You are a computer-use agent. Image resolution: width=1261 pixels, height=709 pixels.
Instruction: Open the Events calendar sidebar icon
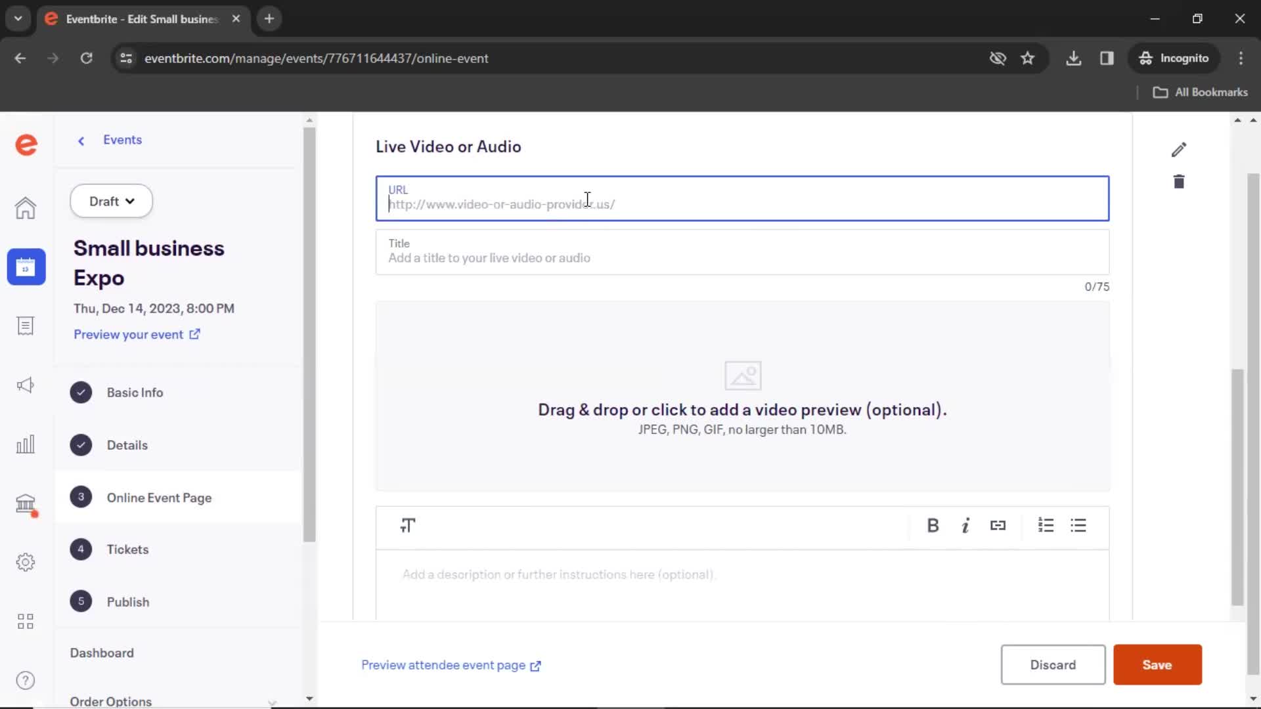[x=26, y=267]
